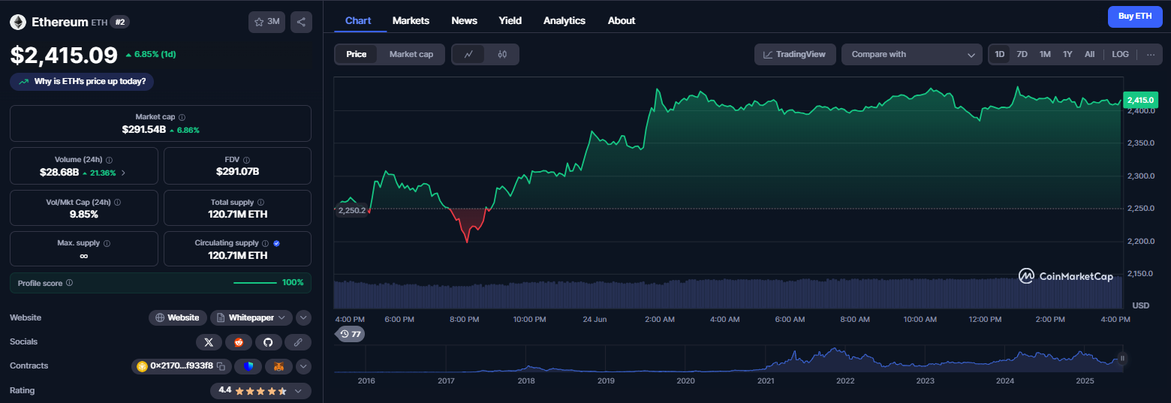Open the Markets tab

pyautogui.click(x=411, y=20)
